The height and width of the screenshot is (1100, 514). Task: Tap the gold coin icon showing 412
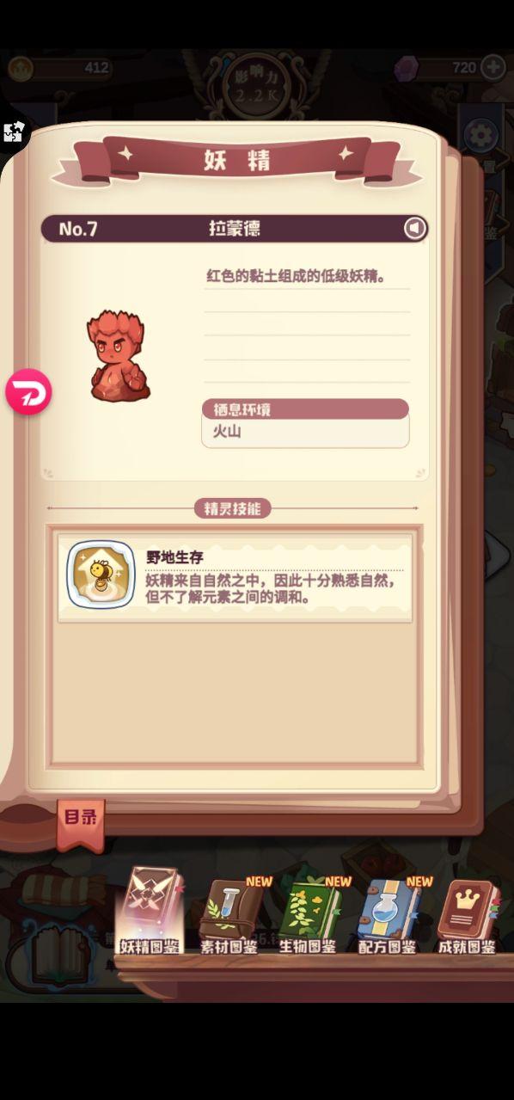click(21, 68)
